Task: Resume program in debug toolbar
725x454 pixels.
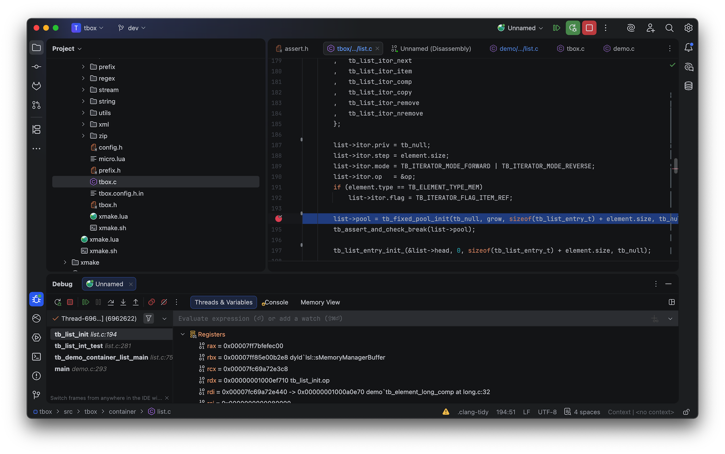Action: pos(86,302)
